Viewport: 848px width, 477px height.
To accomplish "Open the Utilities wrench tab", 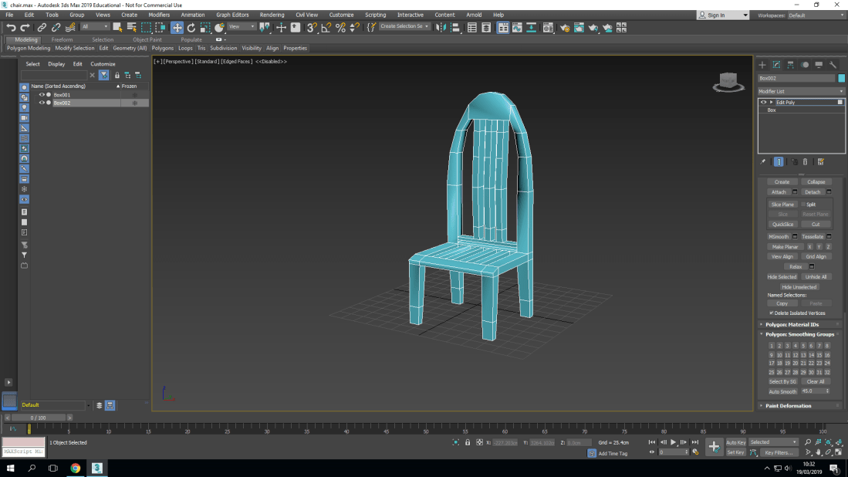I will pos(833,65).
